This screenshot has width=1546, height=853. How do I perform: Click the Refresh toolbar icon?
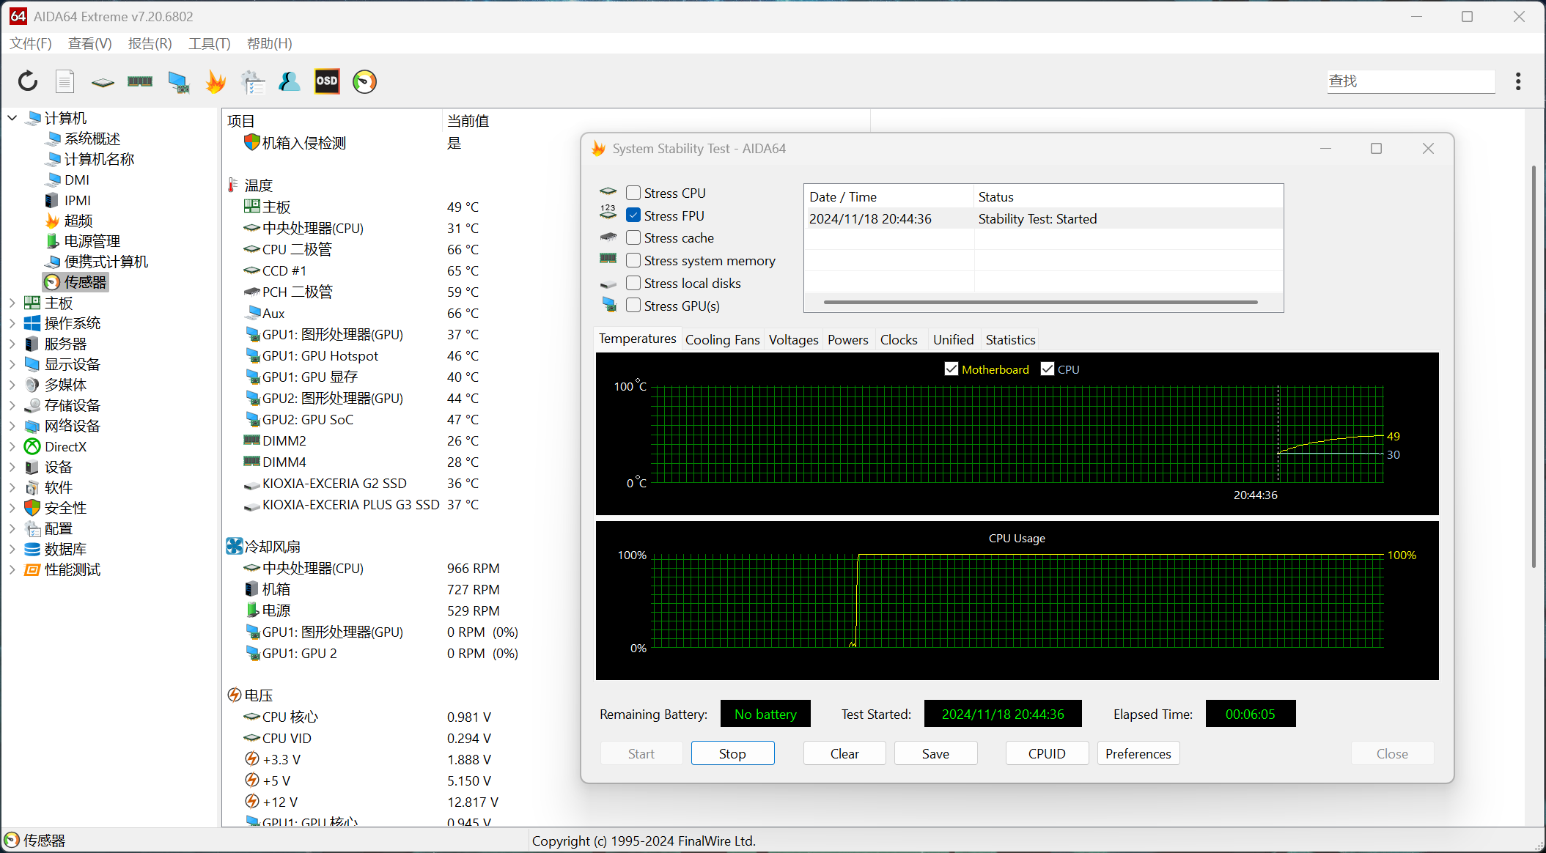(x=28, y=81)
